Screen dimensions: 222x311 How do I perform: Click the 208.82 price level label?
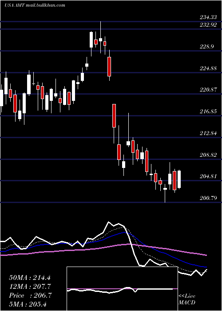coord(208,155)
